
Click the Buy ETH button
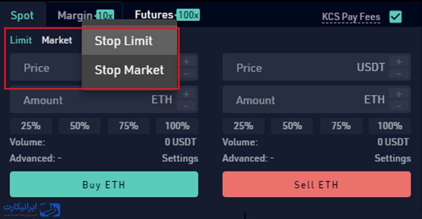tap(104, 184)
